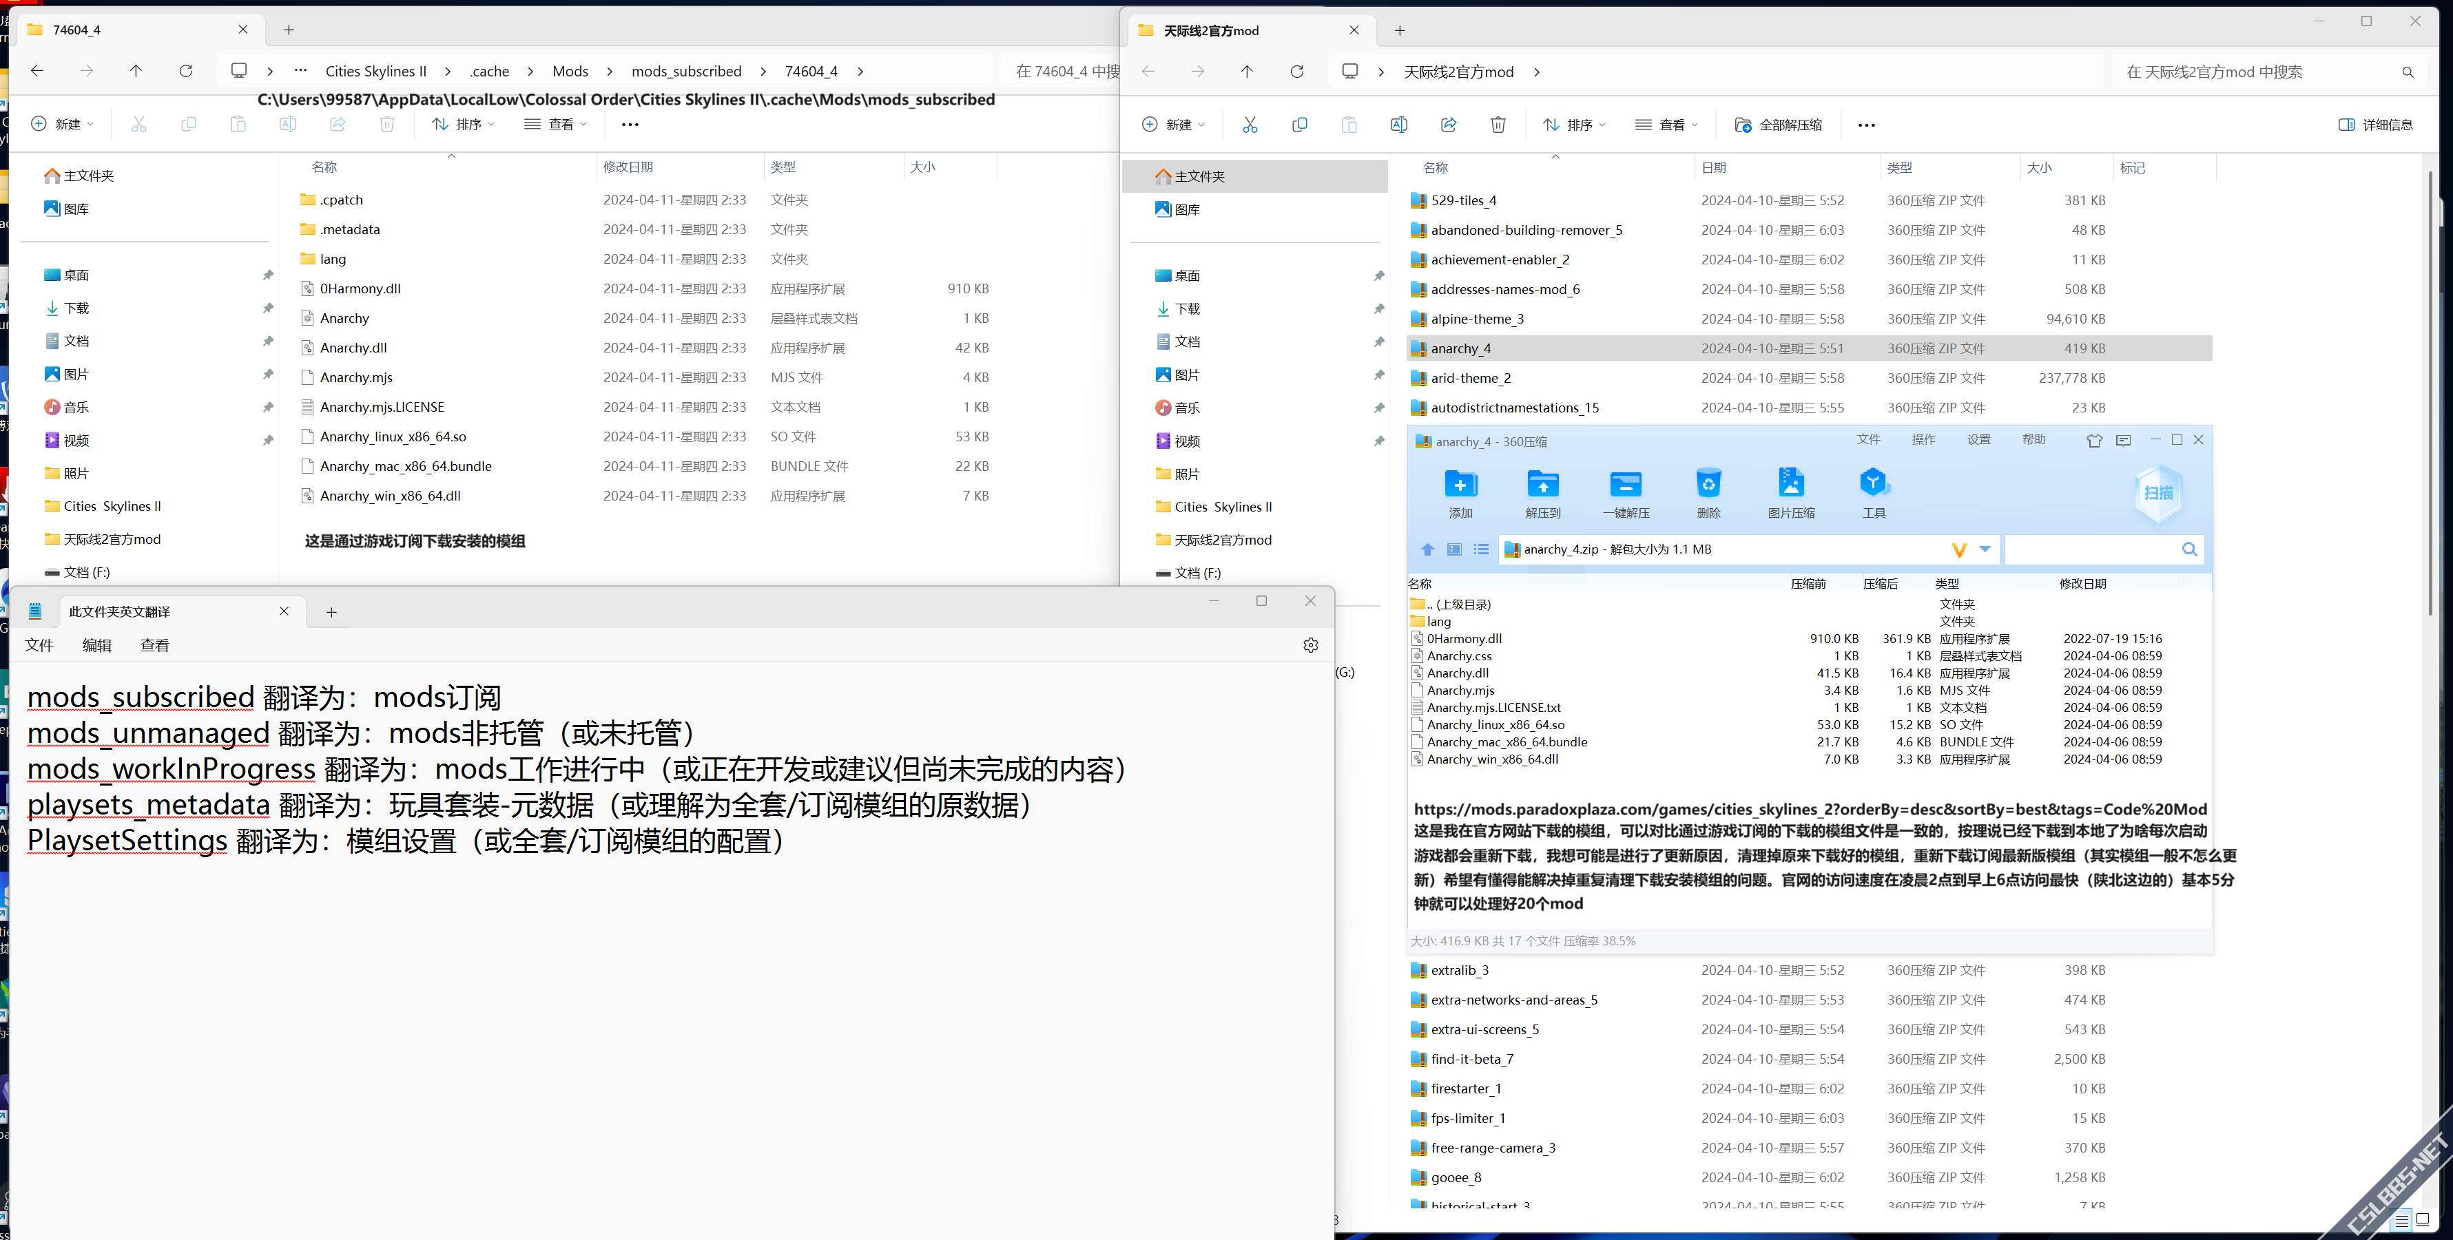Refresh the 天际线2官方mod folder

tap(1296, 72)
